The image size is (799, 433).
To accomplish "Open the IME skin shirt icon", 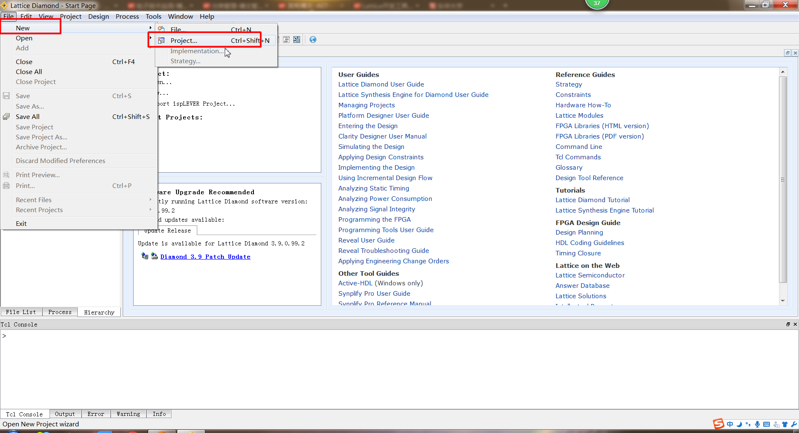I will pyautogui.click(x=785, y=424).
